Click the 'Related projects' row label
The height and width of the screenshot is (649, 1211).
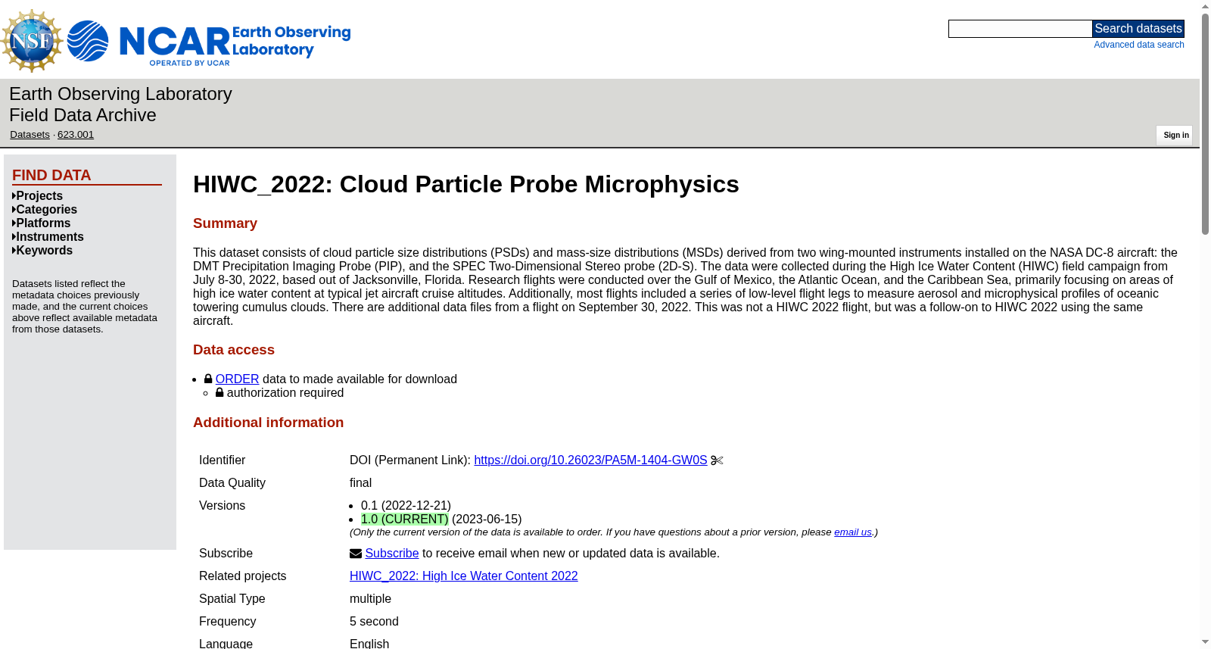coord(242,576)
